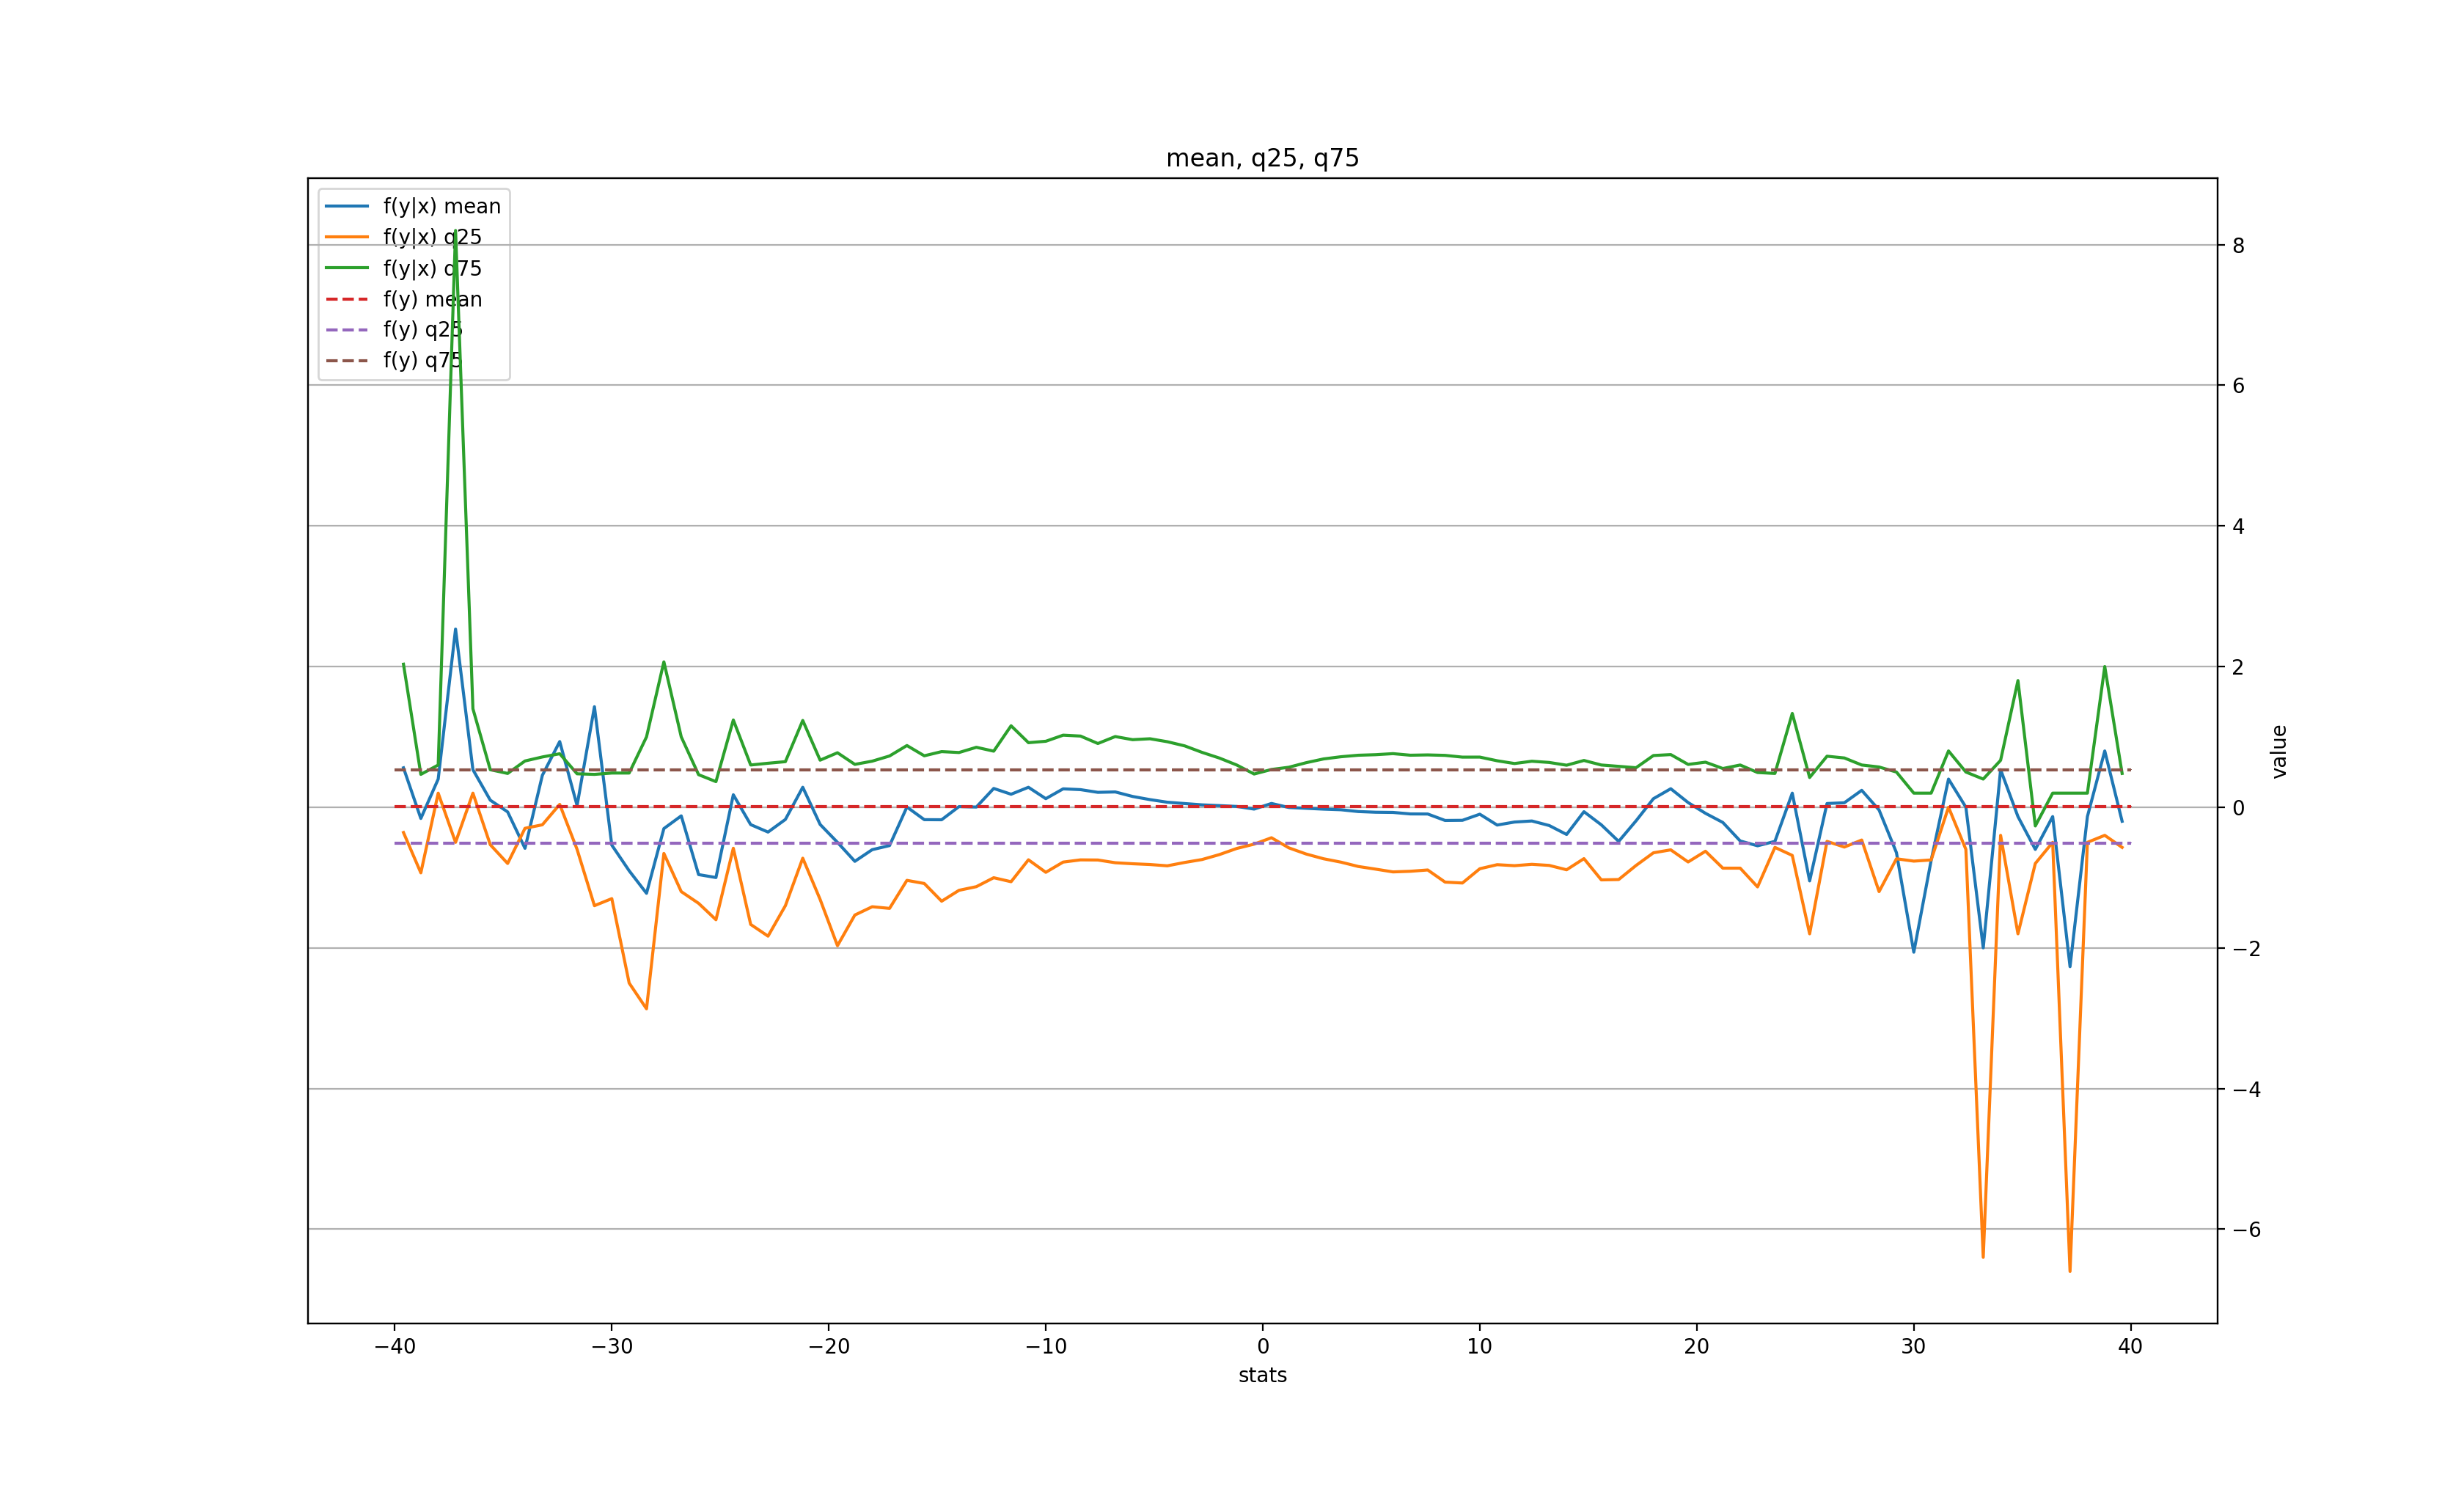This screenshot has height=1487, width=2464.
Task: Click the blue mean peak near x=−37
Action: [x=456, y=630]
